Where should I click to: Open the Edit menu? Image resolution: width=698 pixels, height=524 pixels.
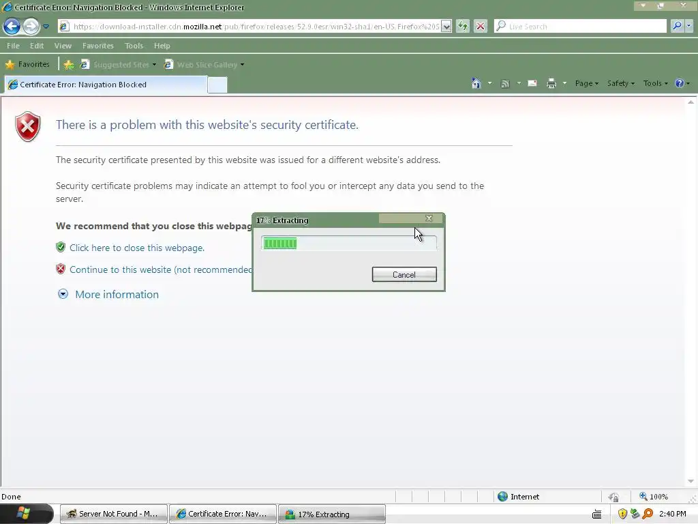37,46
